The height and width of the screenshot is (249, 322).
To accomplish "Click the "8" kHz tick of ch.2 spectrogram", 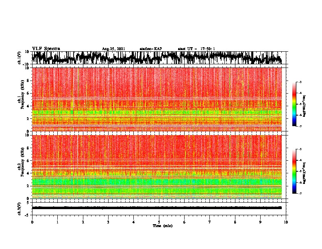I will [x=28, y=148].
